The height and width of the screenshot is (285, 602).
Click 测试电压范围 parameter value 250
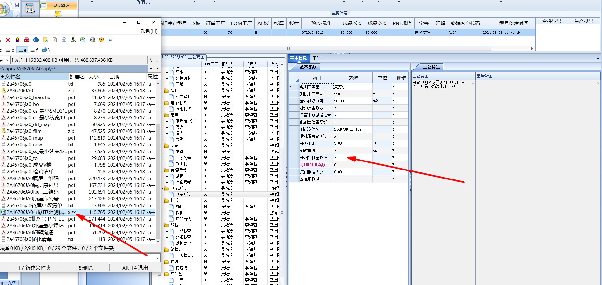pyautogui.click(x=353, y=94)
